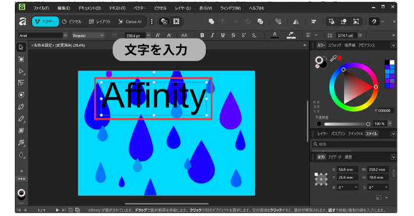Select the Frame Text tool
Viewport: 414px width, 216px height.
point(21,83)
